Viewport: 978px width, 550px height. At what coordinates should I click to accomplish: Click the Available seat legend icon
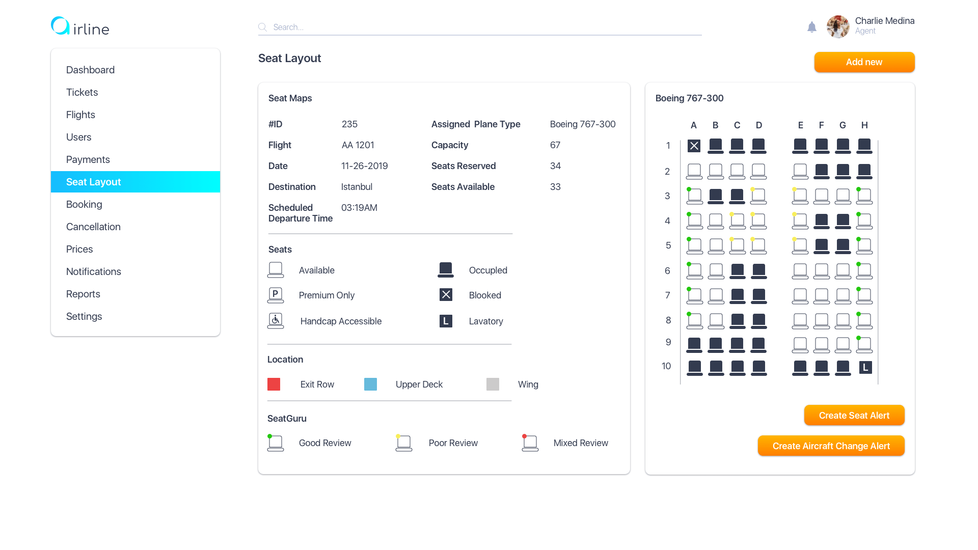click(276, 270)
